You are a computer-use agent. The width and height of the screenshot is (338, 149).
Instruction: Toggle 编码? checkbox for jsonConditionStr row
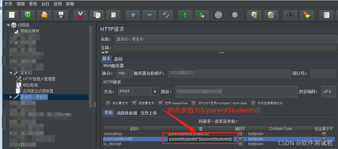(x=241, y=139)
